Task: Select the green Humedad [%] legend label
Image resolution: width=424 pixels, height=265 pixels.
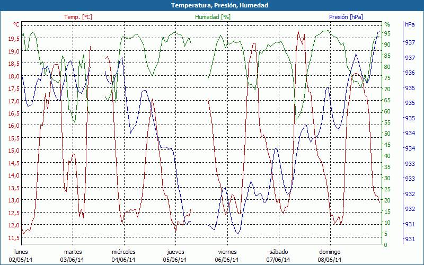Action: pyautogui.click(x=213, y=17)
